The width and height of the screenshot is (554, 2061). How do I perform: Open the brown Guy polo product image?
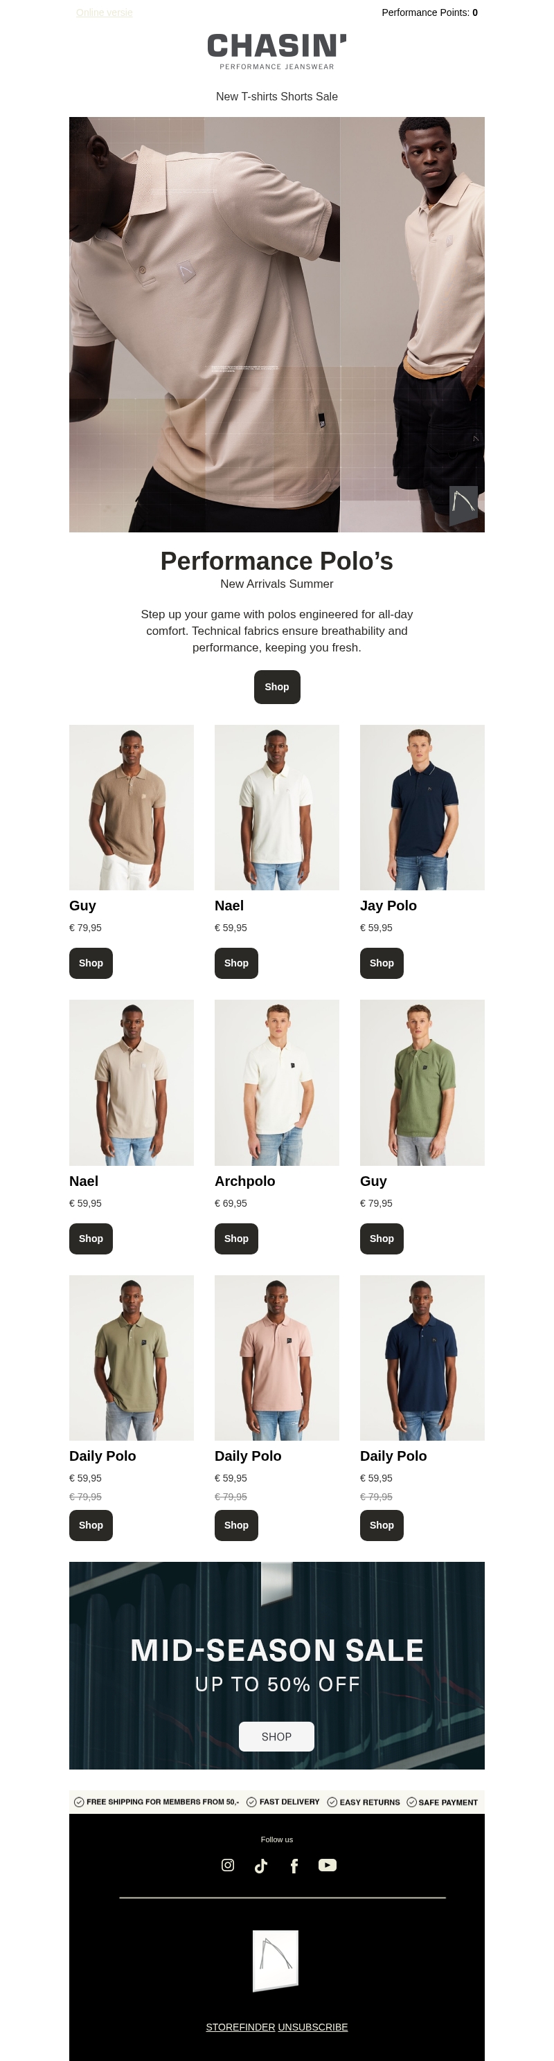click(x=132, y=807)
